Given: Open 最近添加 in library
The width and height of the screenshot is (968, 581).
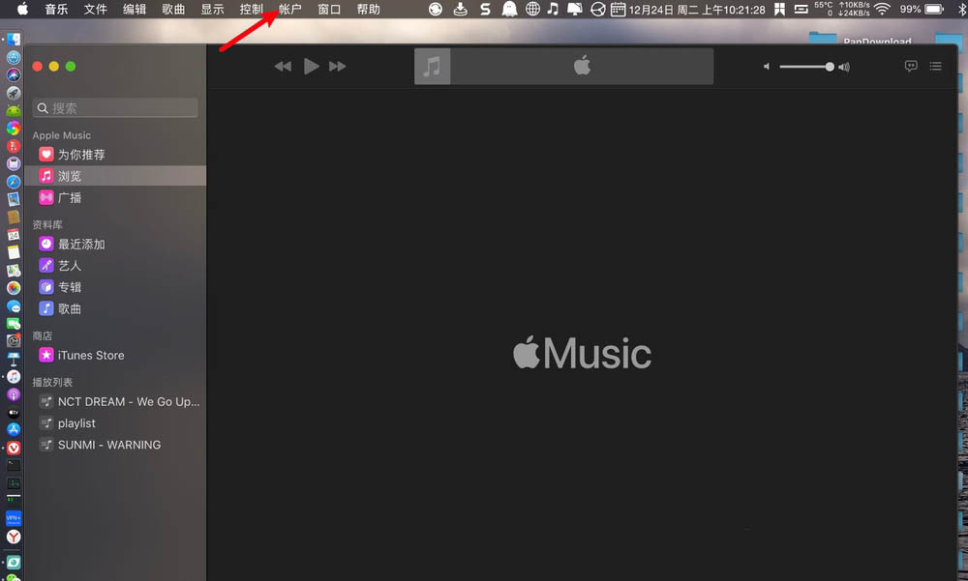Looking at the screenshot, I should (115, 245).
